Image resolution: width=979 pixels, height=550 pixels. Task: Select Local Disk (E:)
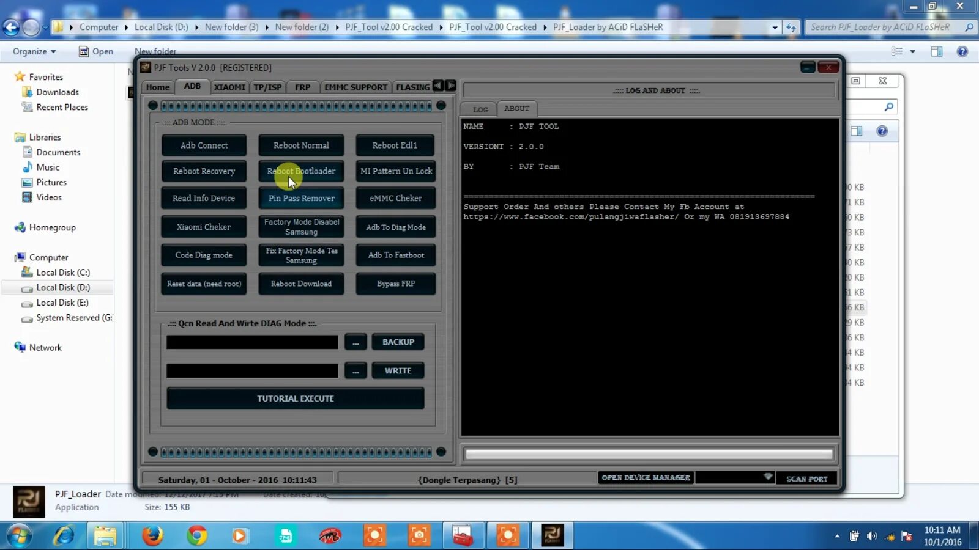62,302
